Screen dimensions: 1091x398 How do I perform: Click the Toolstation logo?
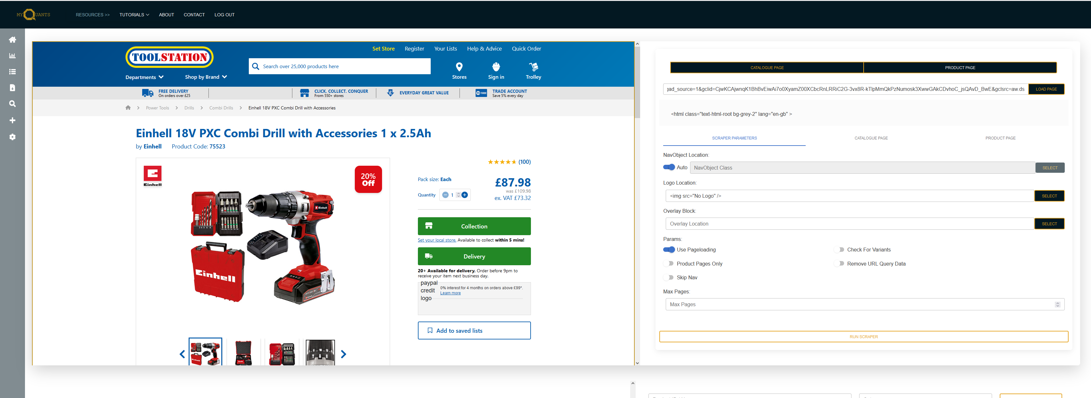click(x=169, y=57)
